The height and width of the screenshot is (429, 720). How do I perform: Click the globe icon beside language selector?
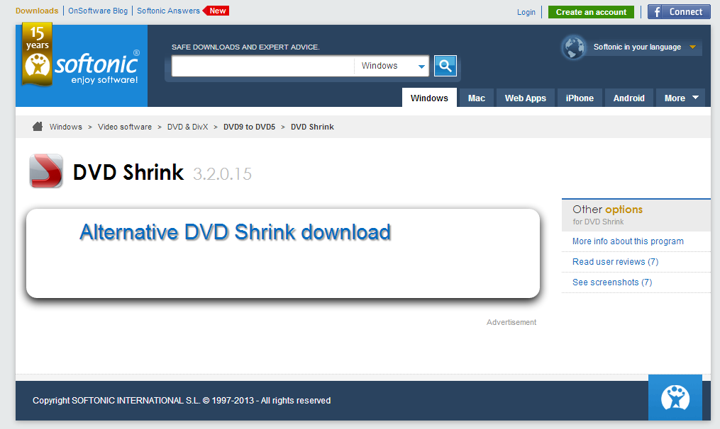(x=574, y=47)
